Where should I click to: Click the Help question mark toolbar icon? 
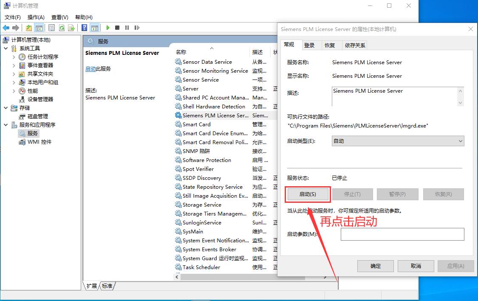pyautogui.click(x=84, y=28)
